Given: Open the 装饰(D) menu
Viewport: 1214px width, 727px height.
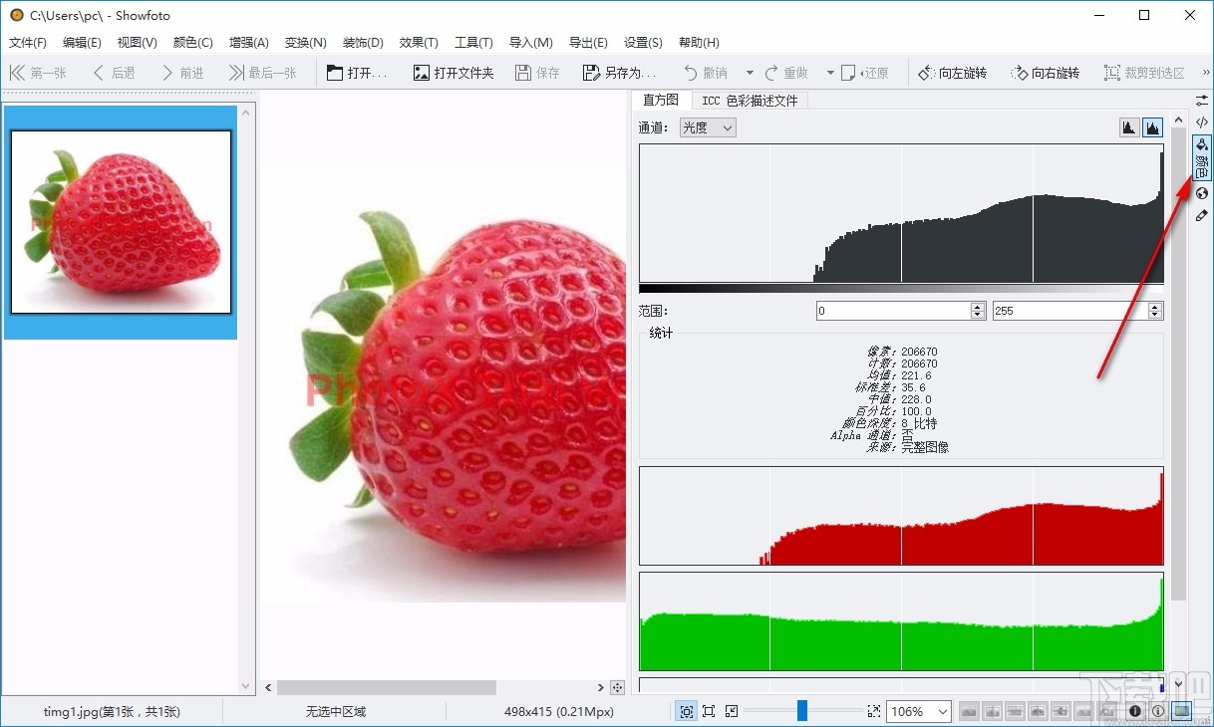Looking at the screenshot, I should [x=363, y=43].
